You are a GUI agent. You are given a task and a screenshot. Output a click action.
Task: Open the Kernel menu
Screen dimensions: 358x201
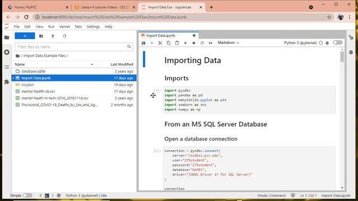pyautogui.click(x=65, y=27)
